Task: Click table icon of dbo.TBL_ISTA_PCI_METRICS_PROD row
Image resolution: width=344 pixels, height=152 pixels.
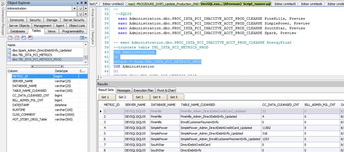Action: pos(10,60)
